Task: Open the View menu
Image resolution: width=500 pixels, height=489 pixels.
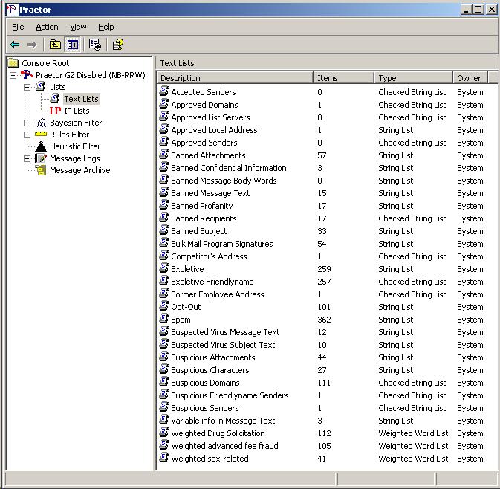Action: [x=78, y=27]
